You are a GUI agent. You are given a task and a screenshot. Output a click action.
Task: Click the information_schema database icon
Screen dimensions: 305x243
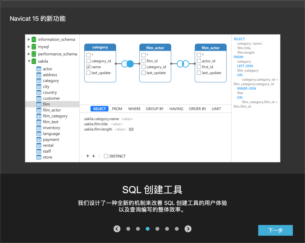[x=34, y=39]
